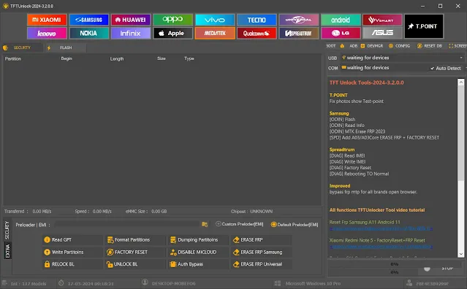The image size is (467, 289).
Task: Click the DISABLE MICLOUD button
Action: tap(198, 252)
